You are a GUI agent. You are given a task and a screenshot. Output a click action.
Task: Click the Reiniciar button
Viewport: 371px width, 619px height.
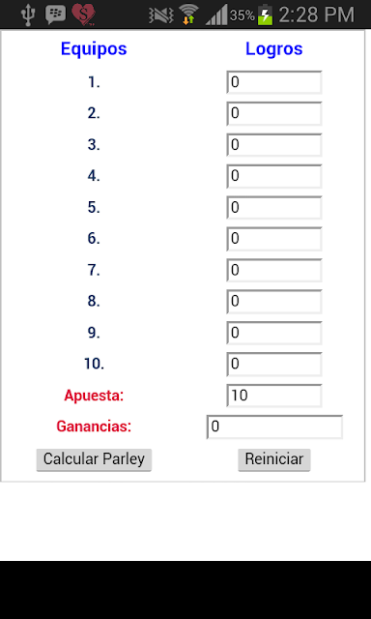[x=274, y=459]
